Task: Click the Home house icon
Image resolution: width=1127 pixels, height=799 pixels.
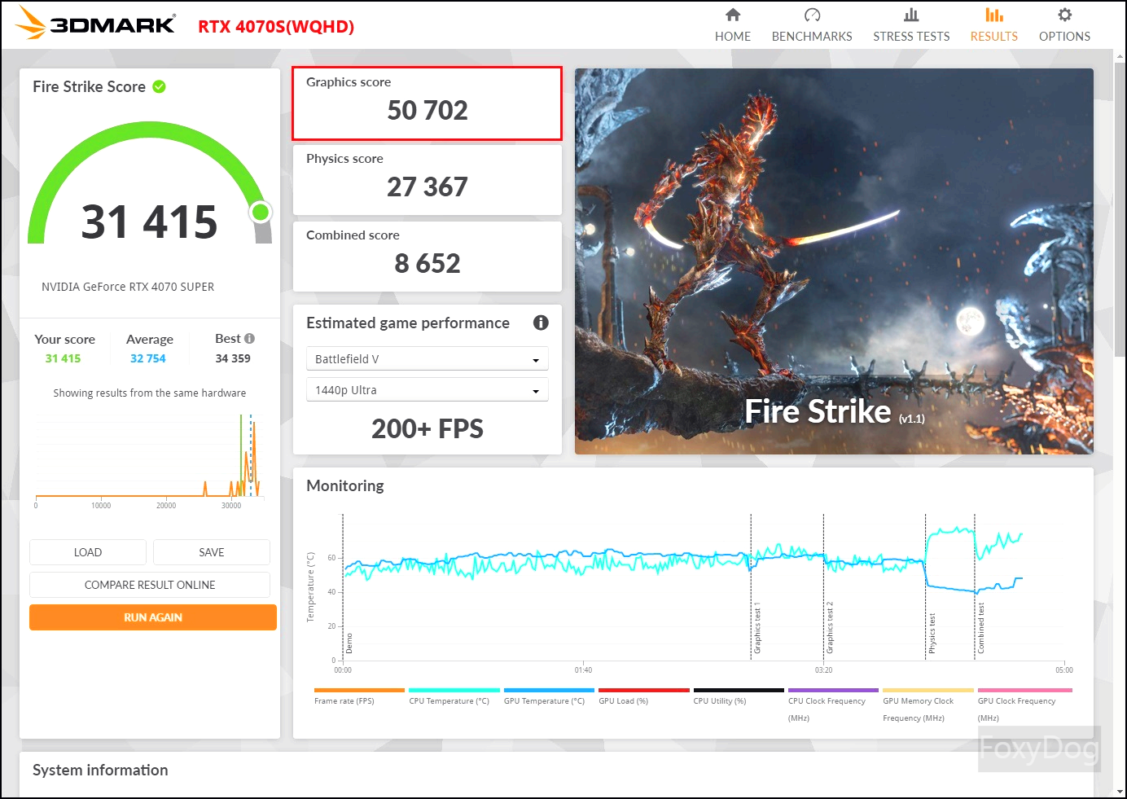Action: coord(733,15)
